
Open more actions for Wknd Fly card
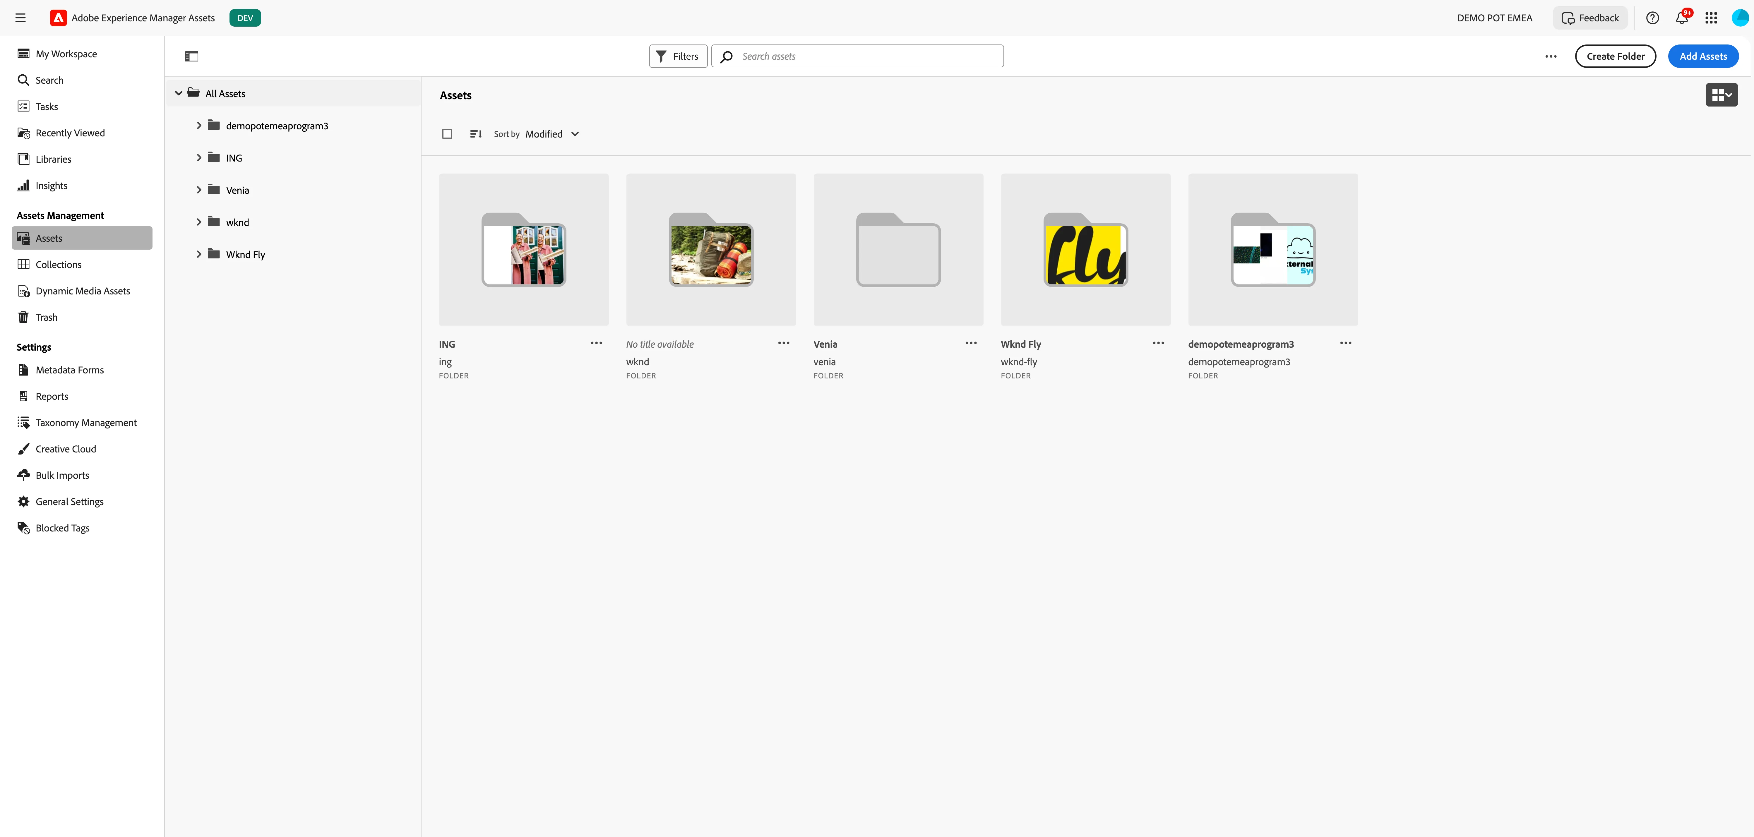(x=1158, y=343)
